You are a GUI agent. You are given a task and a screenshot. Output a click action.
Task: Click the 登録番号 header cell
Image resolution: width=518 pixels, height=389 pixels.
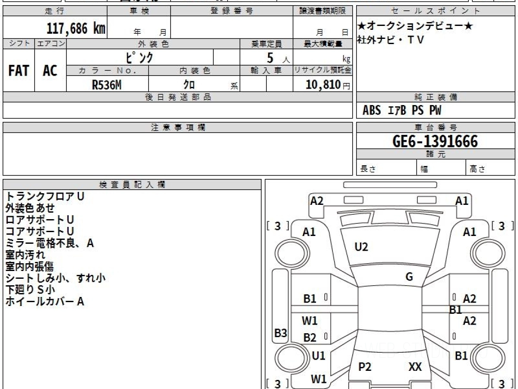tap(231, 11)
